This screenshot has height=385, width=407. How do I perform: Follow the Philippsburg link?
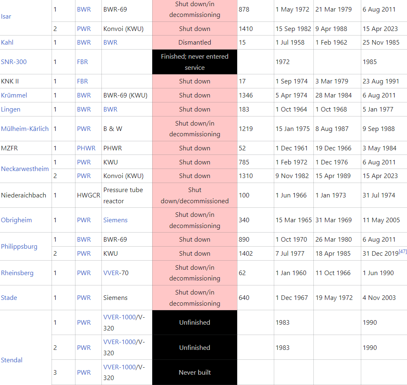point(19,247)
